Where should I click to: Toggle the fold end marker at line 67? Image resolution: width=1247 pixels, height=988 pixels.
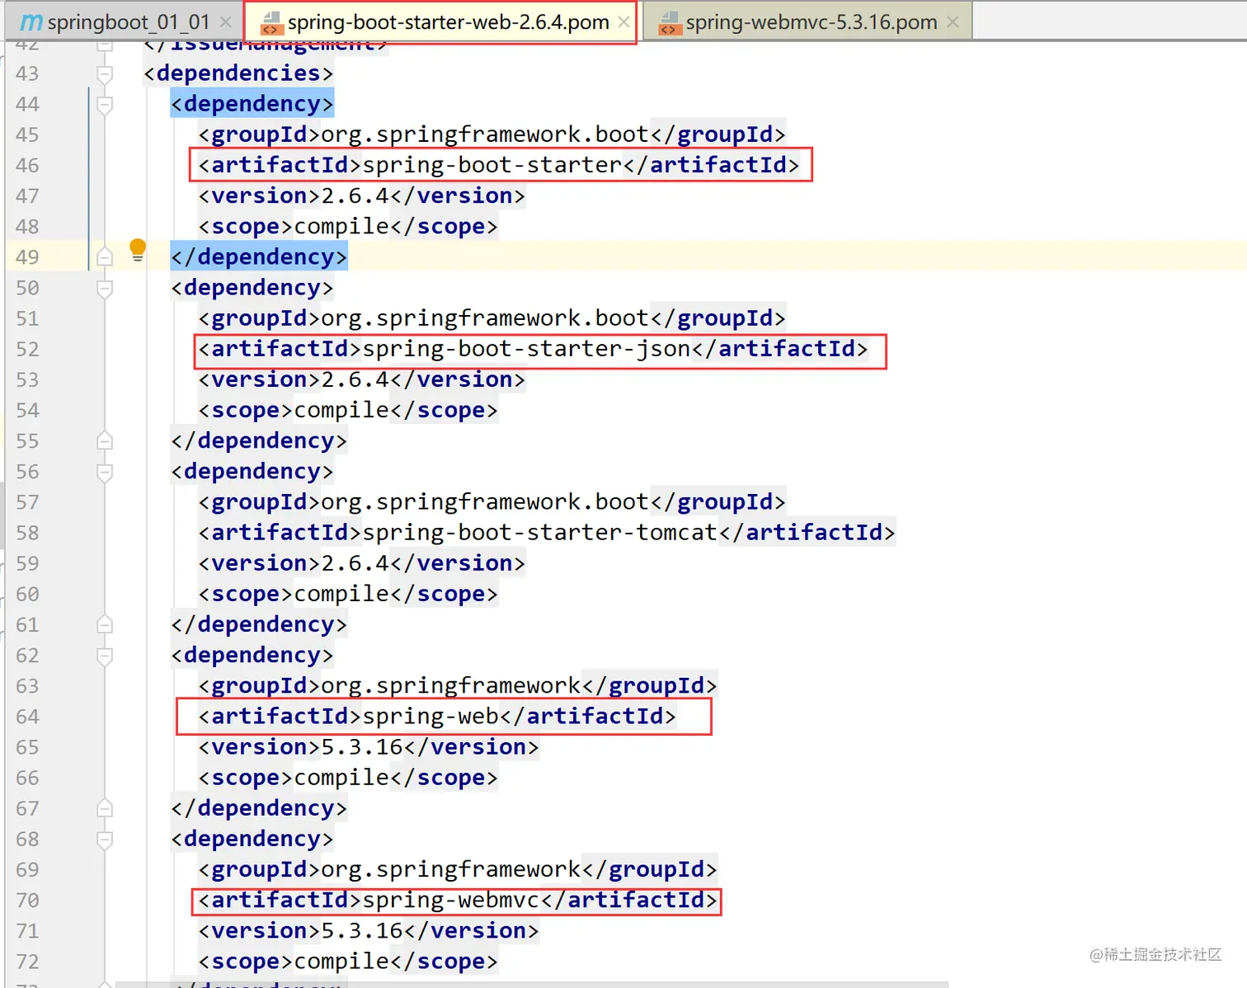click(105, 808)
